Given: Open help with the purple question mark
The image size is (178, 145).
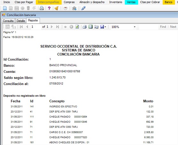Looking at the screenshot, I should pyautogui.click(x=49, y=8).
